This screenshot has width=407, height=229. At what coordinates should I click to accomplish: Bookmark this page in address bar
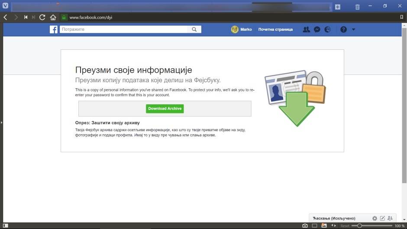(401, 17)
